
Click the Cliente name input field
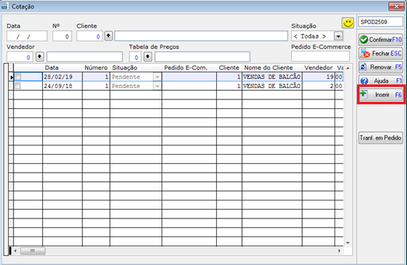[x=201, y=36]
